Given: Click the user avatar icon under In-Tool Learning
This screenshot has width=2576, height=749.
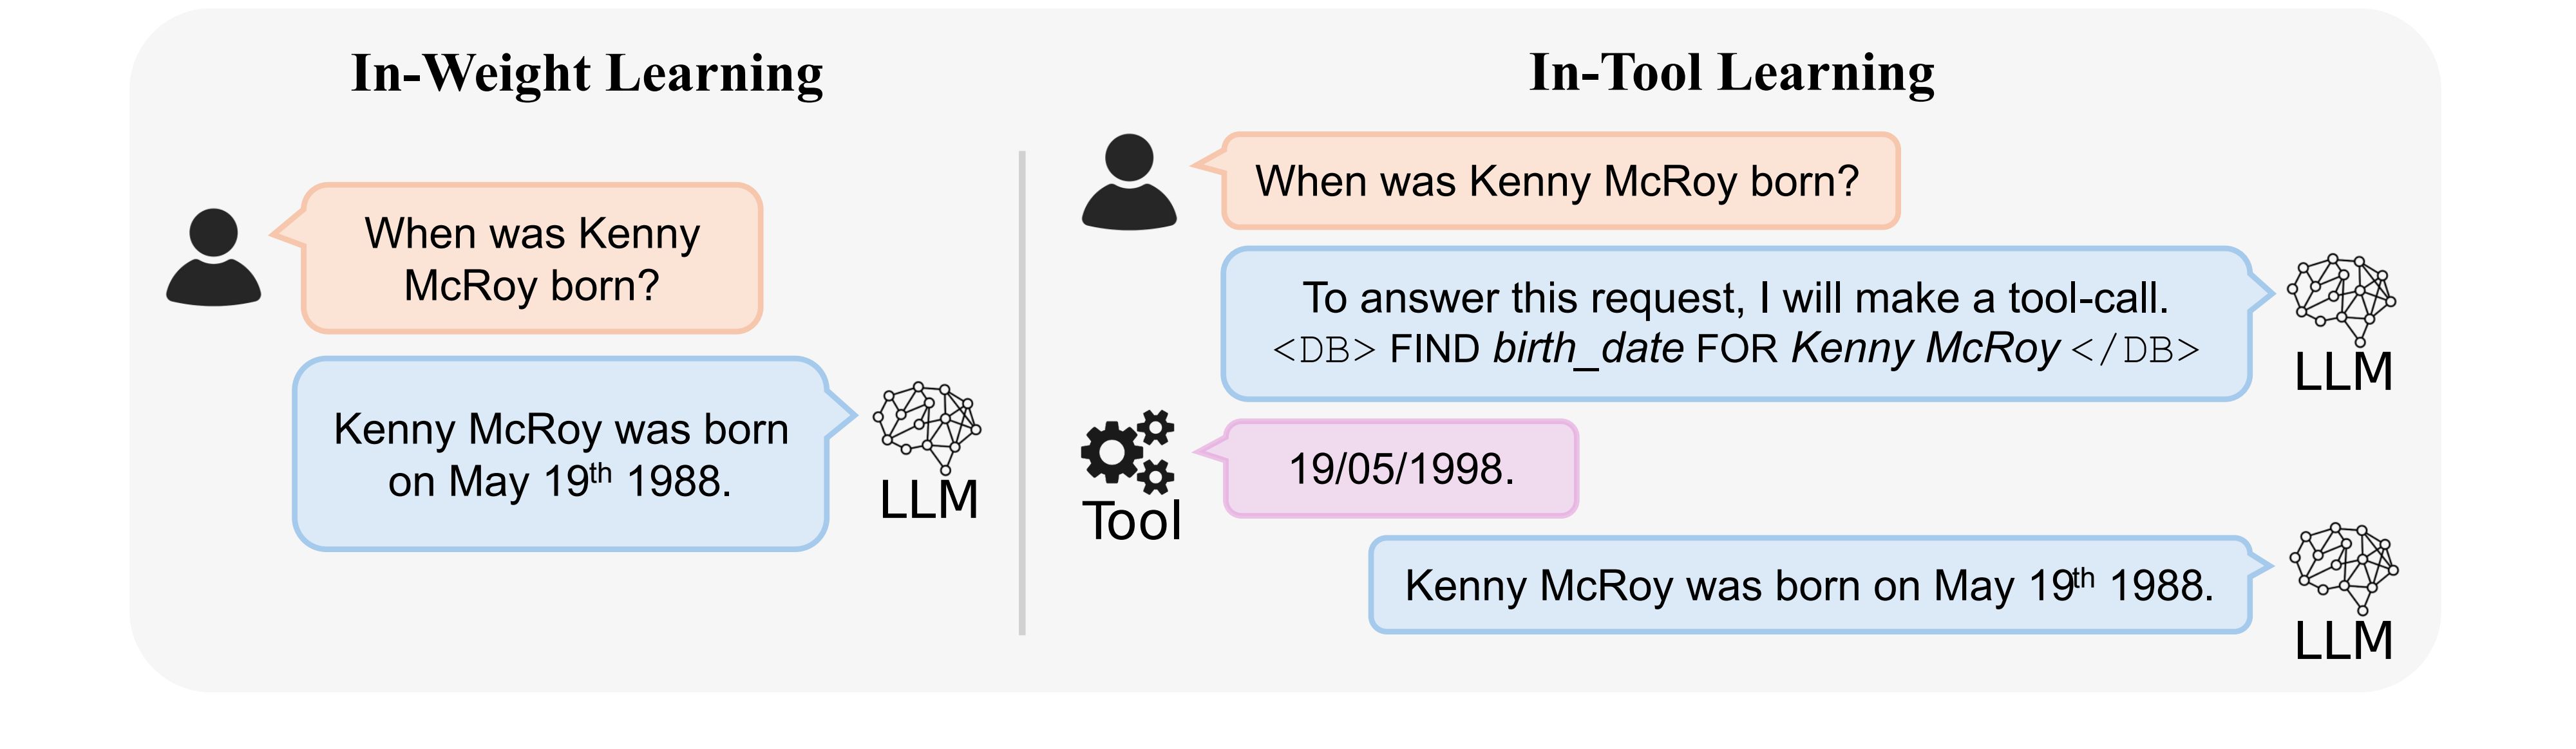Looking at the screenshot, I should 1129,181.
